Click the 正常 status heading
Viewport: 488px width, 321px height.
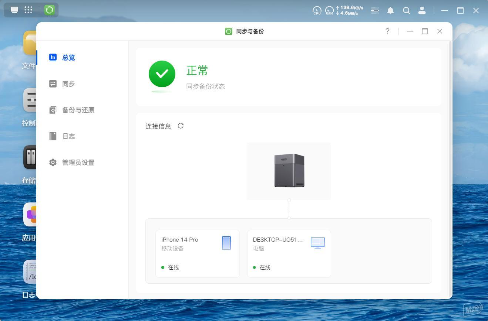pyautogui.click(x=197, y=70)
